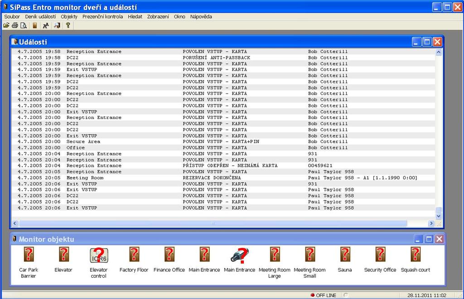Open file using the folder toolbar icon
464x299 pixels.
coord(6,25)
